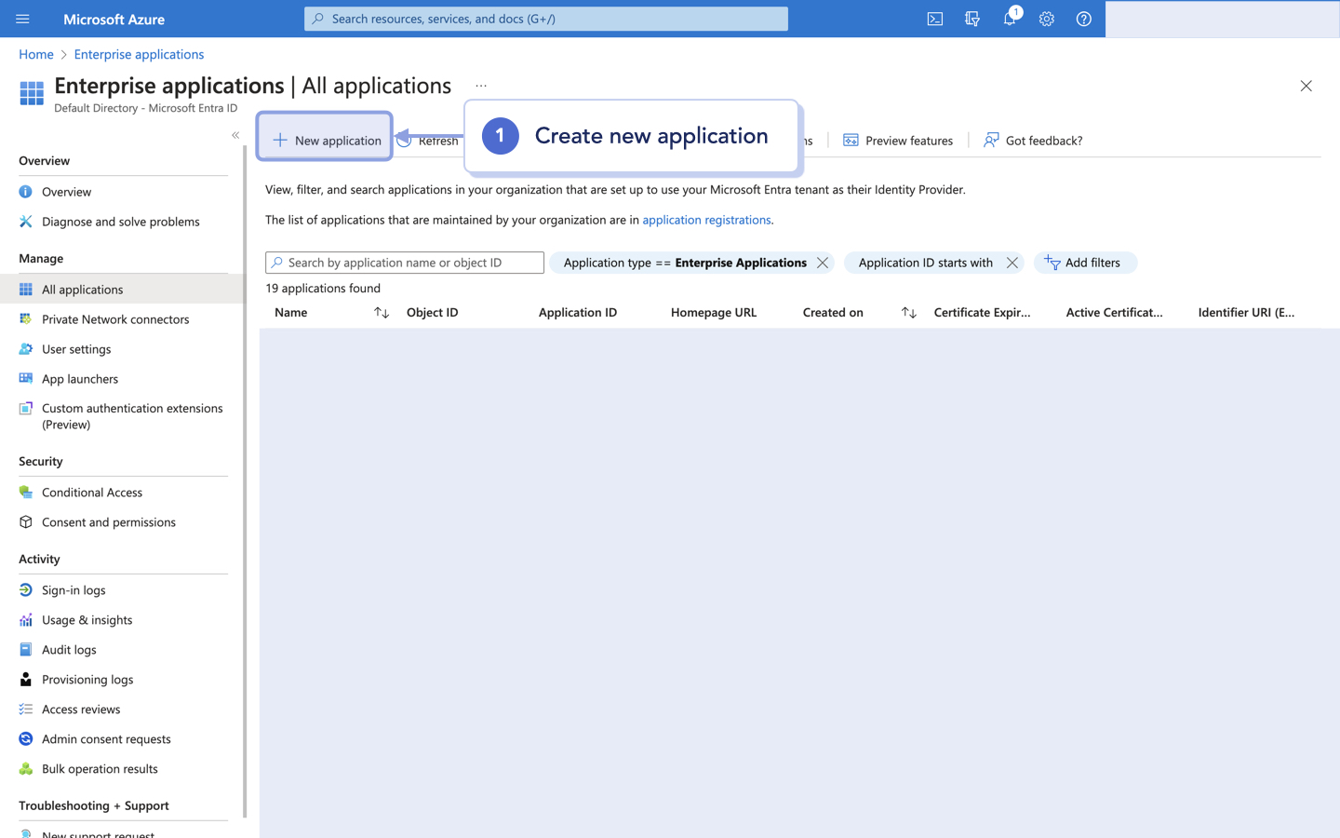The width and height of the screenshot is (1340, 838).
Task: Click the Add filters control
Action: (1085, 263)
